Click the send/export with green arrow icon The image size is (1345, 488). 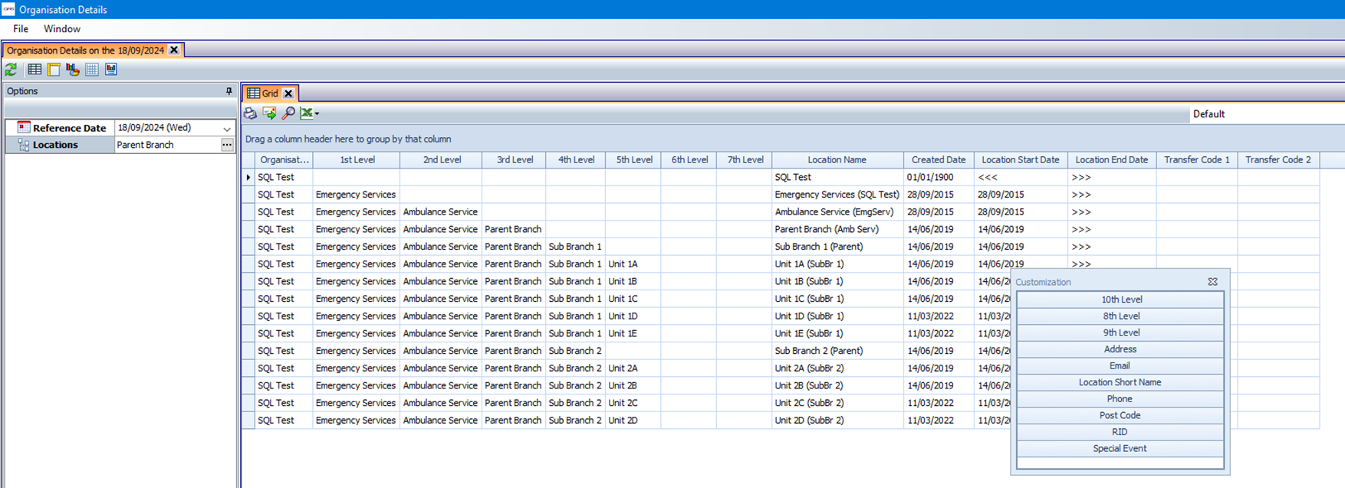pyautogui.click(x=269, y=113)
